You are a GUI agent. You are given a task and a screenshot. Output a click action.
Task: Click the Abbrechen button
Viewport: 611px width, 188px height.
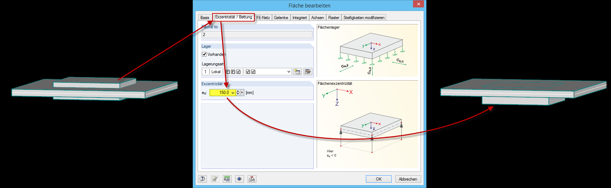pos(408,179)
